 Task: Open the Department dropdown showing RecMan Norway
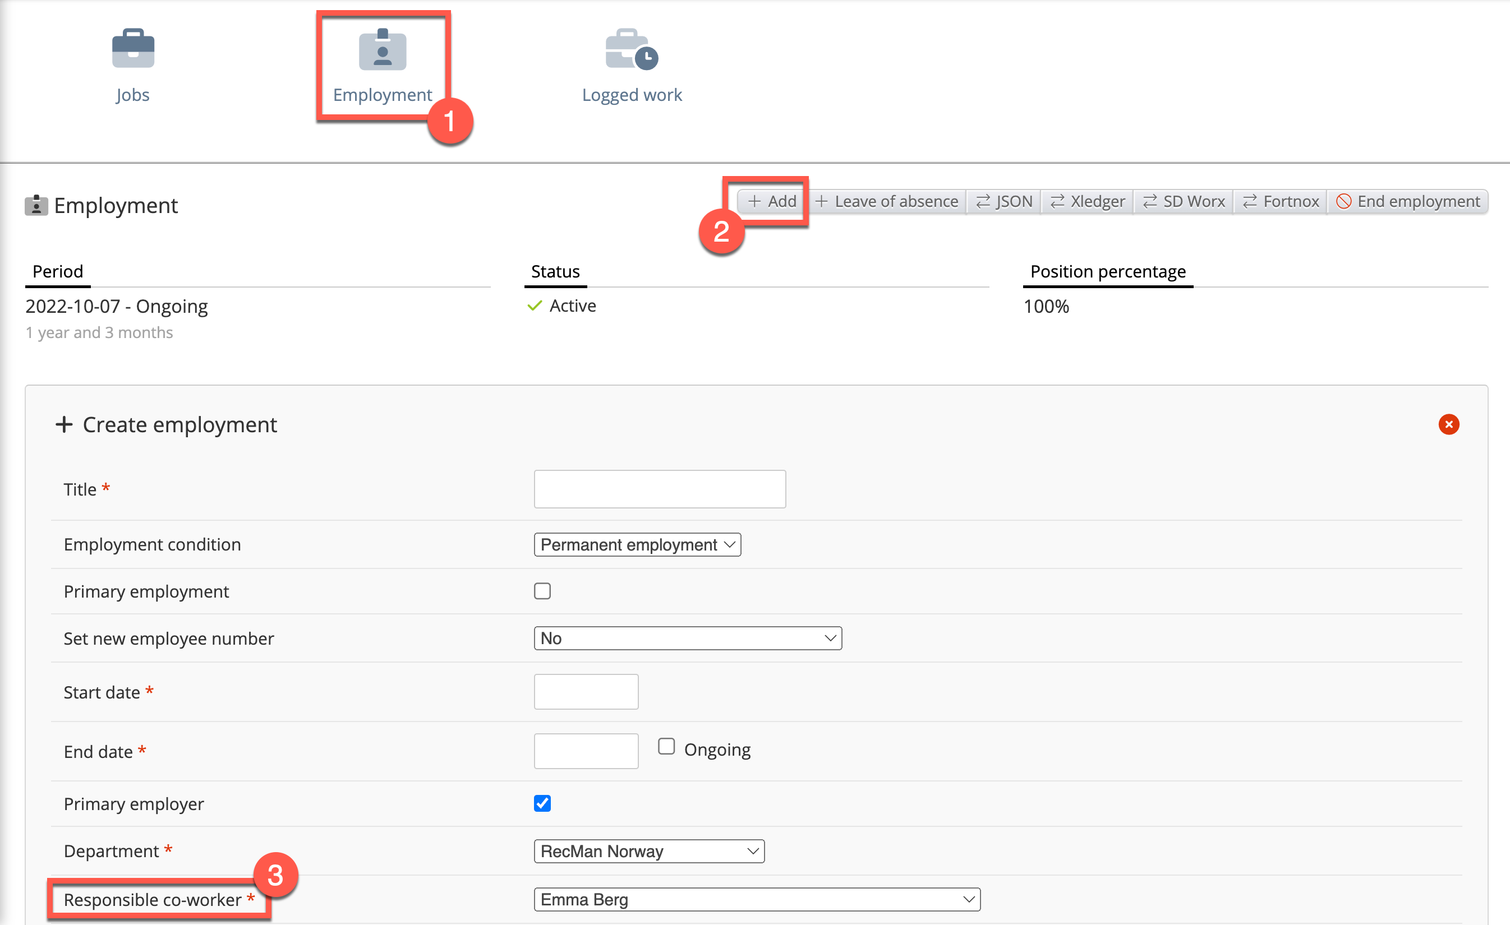pyautogui.click(x=648, y=851)
